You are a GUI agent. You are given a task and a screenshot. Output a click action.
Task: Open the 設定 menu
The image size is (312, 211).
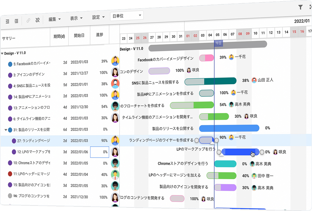click(98, 17)
